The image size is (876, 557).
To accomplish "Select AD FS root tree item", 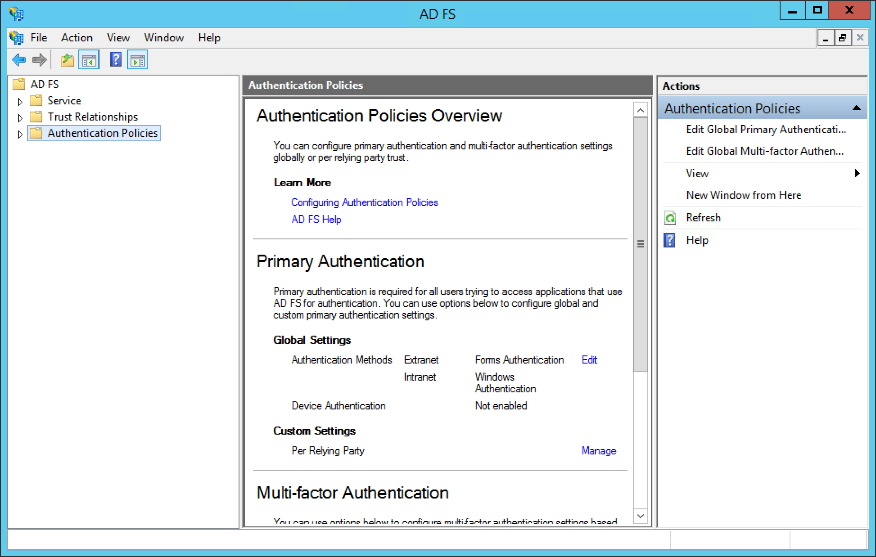I will (45, 84).
